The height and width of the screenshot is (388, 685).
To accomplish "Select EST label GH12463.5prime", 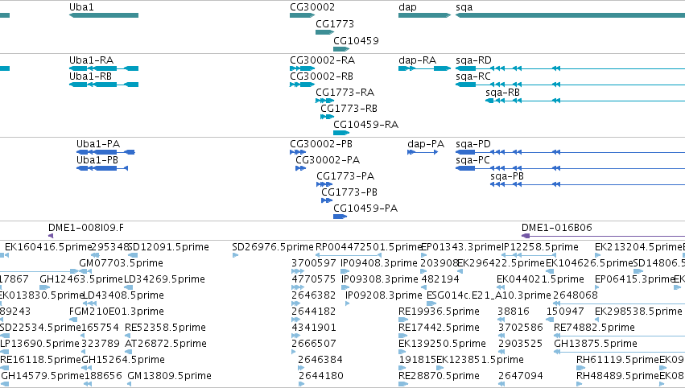I will (x=81, y=279).
